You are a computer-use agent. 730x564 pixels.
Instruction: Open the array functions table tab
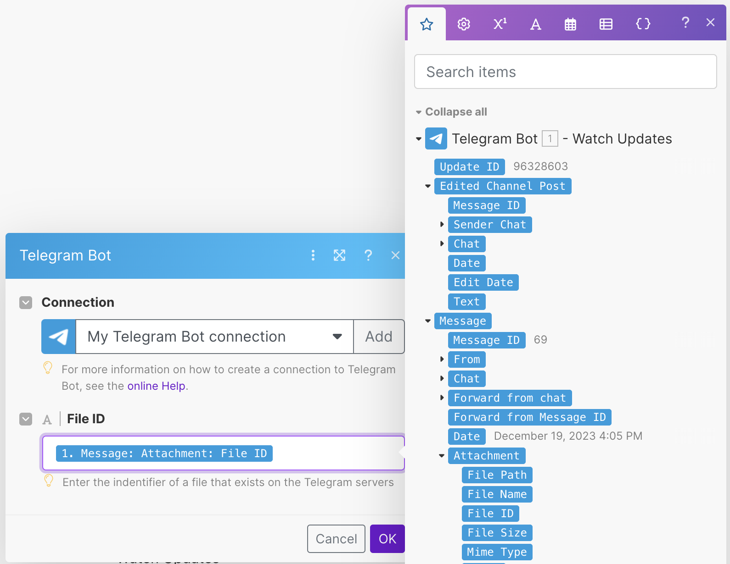(606, 24)
